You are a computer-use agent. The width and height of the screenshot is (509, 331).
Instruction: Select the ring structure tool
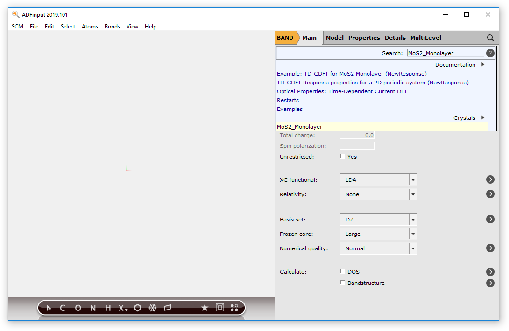tap(138, 308)
